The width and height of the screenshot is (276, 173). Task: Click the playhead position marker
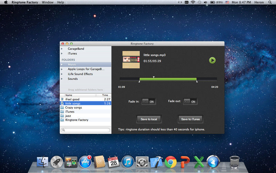(154, 77)
